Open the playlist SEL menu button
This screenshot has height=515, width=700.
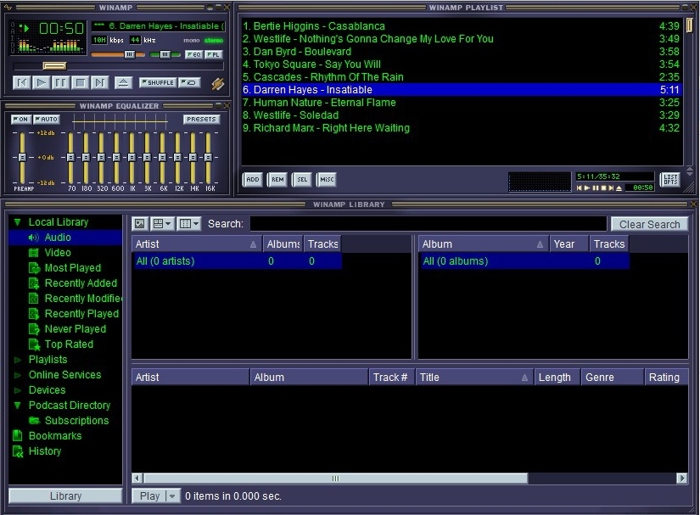302,179
